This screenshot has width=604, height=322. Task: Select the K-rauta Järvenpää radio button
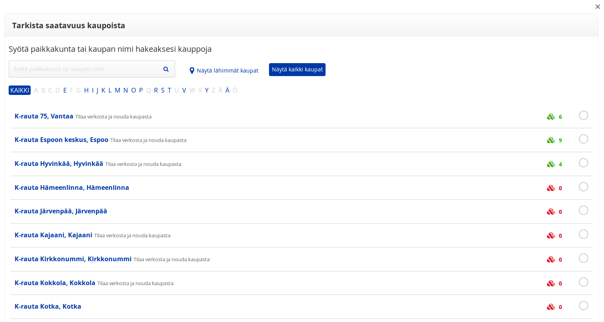pyautogui.click(x=584, y=210)
